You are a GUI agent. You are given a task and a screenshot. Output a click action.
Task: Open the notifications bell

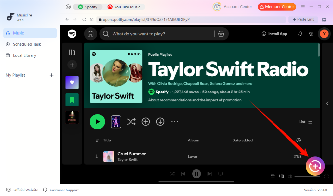coord(300,34)
